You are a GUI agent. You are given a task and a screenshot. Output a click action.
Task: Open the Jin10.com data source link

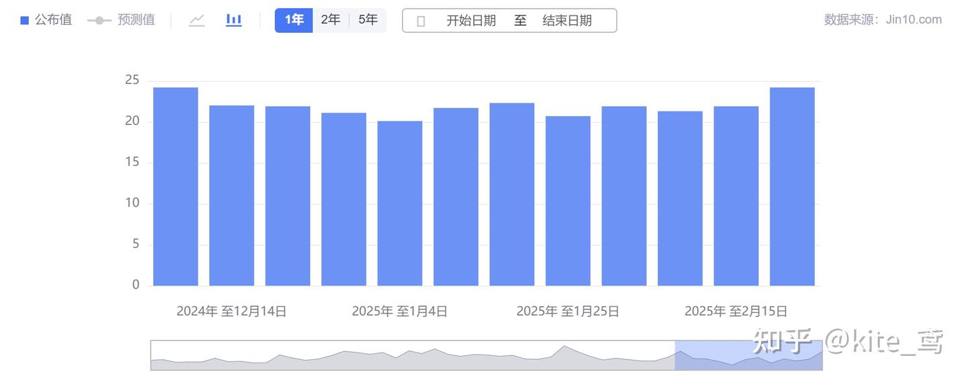point(914,19)
